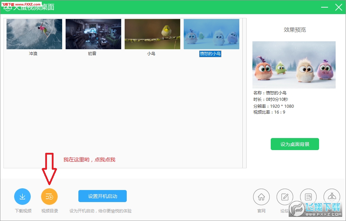
Task: Click the 设为开机启动，给你更愉悦的体验 hint text
Action: tap(100, 211)
